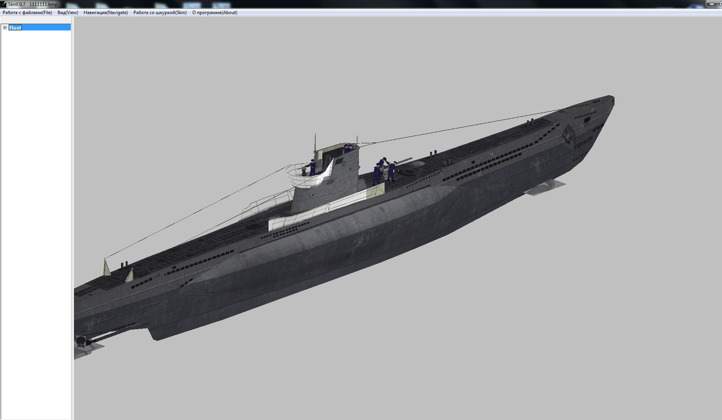Select the Root item in tree
Image resolution: width=722 pixels, height=420 pixels.
(x=15, y=28)
